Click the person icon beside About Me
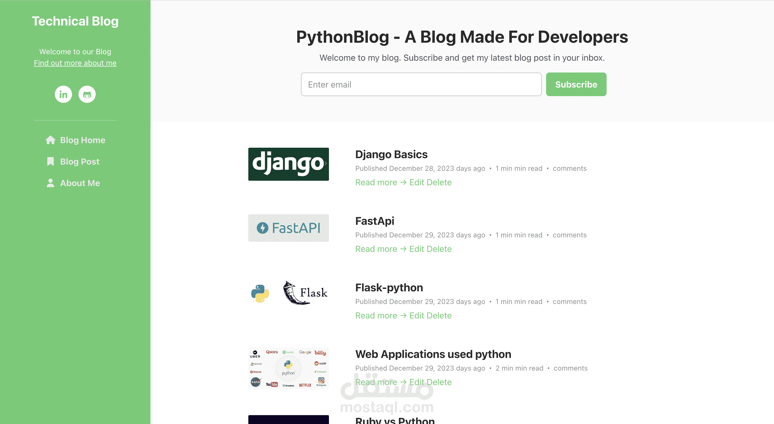The height and width of the screenshot is (424, 774). click(x=51, y=183)
